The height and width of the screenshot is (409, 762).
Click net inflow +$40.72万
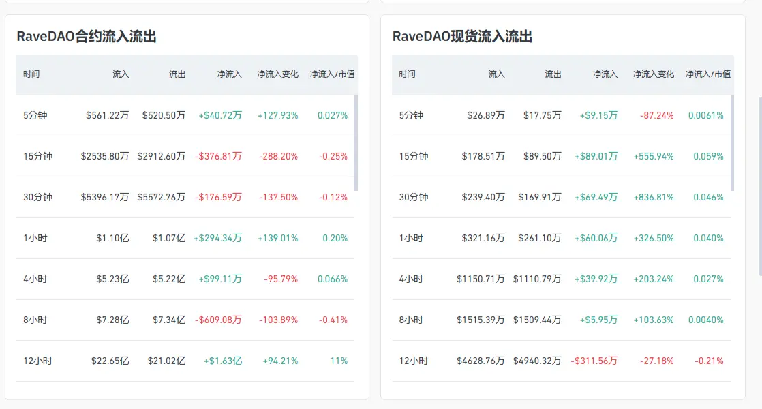coord(220,116)
